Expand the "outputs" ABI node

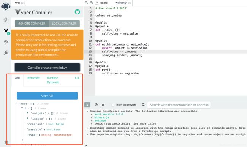pos(28,113)
